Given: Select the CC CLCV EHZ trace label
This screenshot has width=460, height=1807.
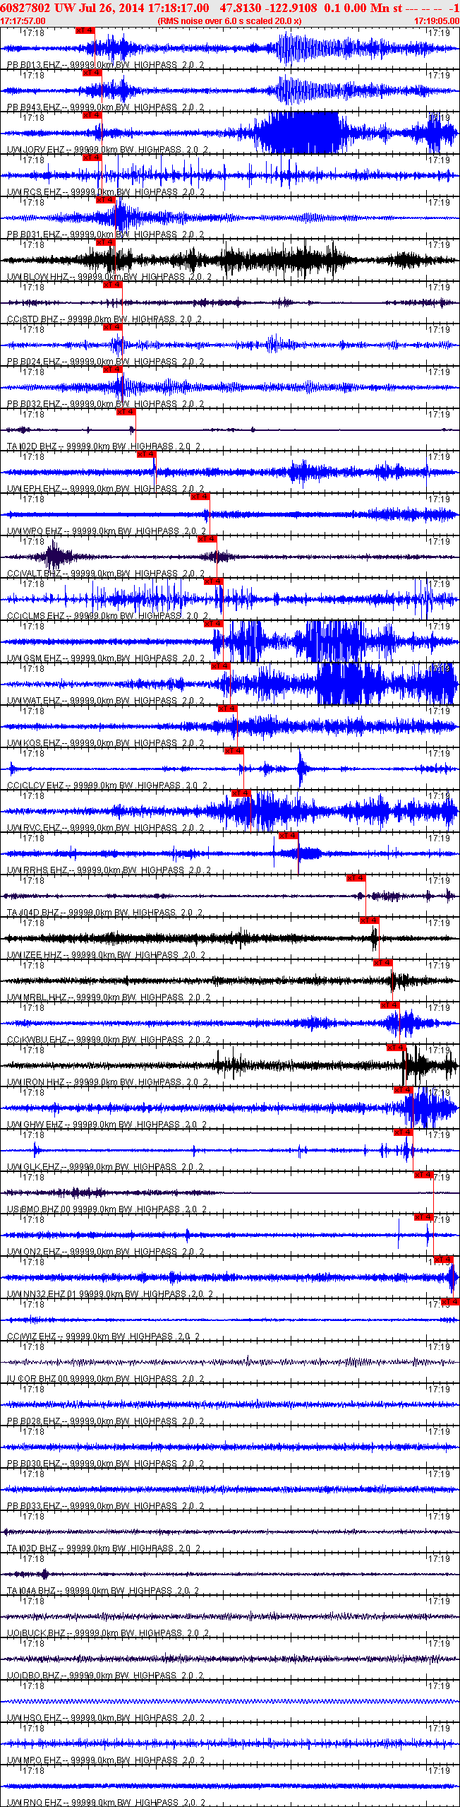Looking at the screenshot, I should (x=107, y=786).
